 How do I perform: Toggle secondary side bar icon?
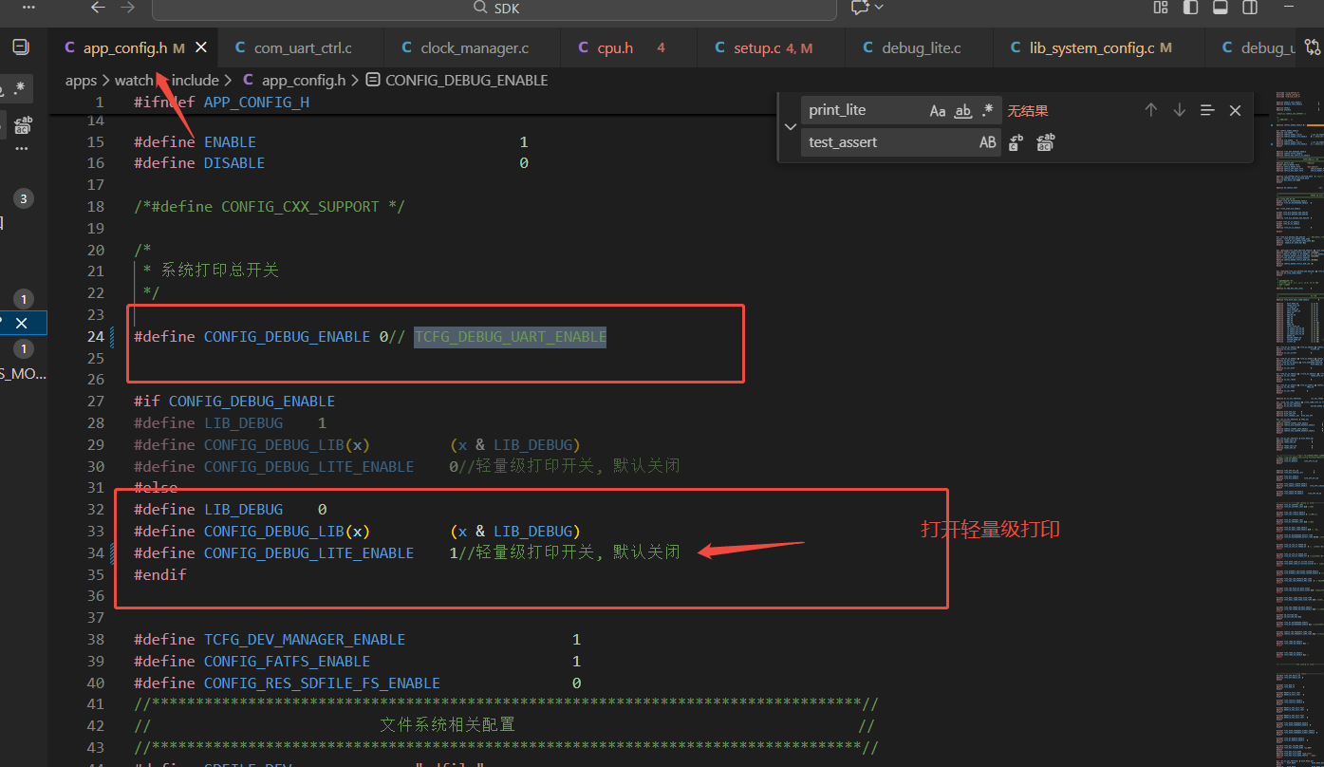click(x=1250, y=8)
